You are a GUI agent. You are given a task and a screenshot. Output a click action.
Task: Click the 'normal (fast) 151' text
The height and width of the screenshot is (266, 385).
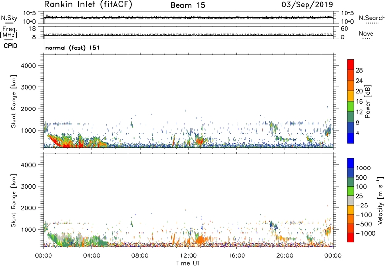coord(73,48)
